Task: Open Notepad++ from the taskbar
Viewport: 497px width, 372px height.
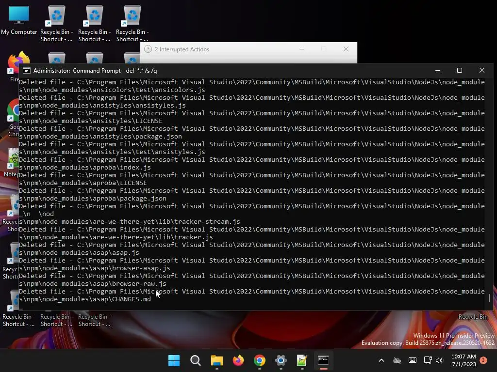Action: tap(302, 360)
